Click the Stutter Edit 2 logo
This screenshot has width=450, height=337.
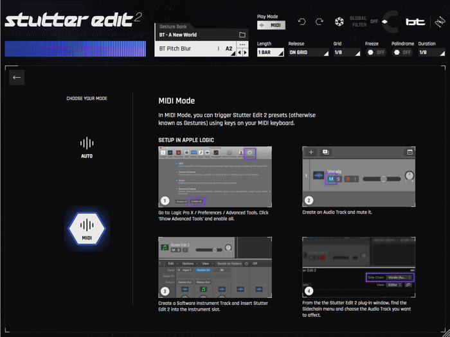click(x=73, y=21)
